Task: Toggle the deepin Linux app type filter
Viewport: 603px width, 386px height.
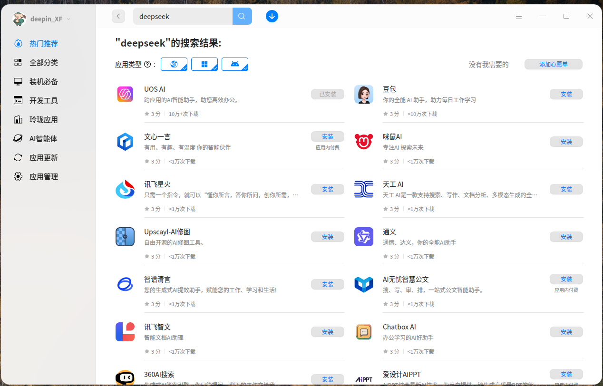Action: (174, 64)
